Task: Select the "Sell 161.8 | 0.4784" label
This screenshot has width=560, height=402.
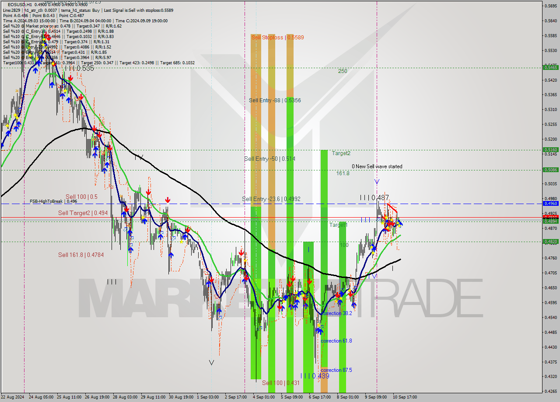Action: pyautogui.click(x=81, y=255)
